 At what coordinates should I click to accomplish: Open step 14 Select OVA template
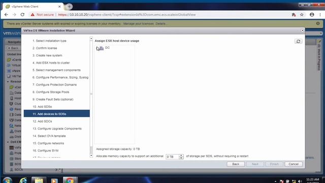coord(49,136)
